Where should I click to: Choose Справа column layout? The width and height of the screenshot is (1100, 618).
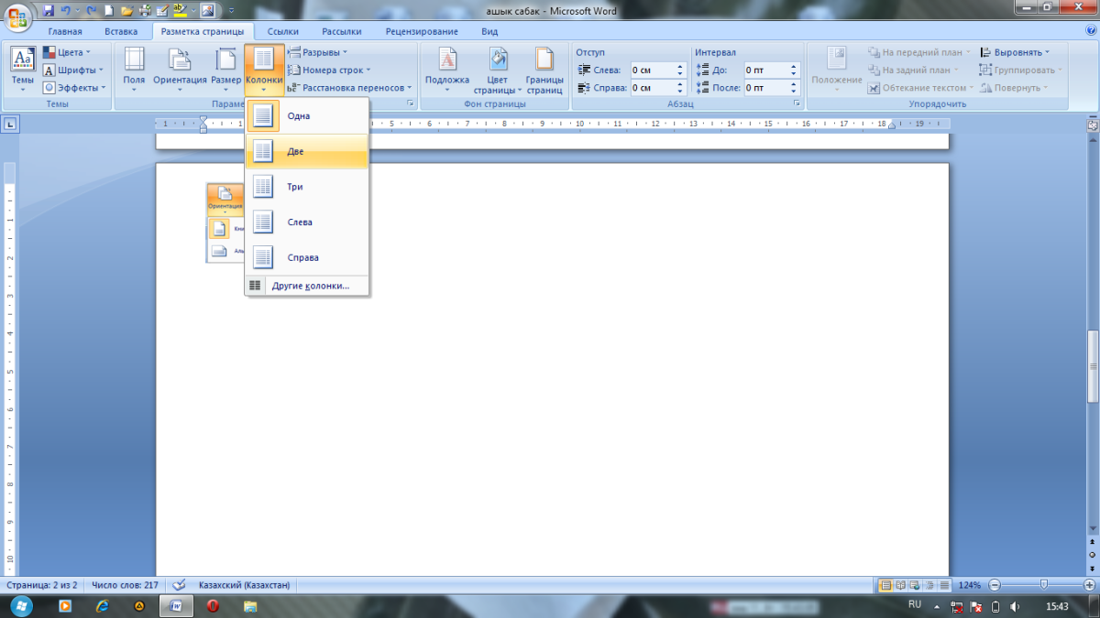[307, 257]
